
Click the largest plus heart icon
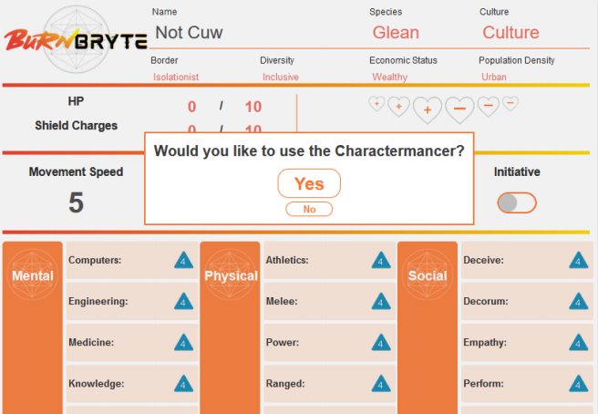point(427,110)
